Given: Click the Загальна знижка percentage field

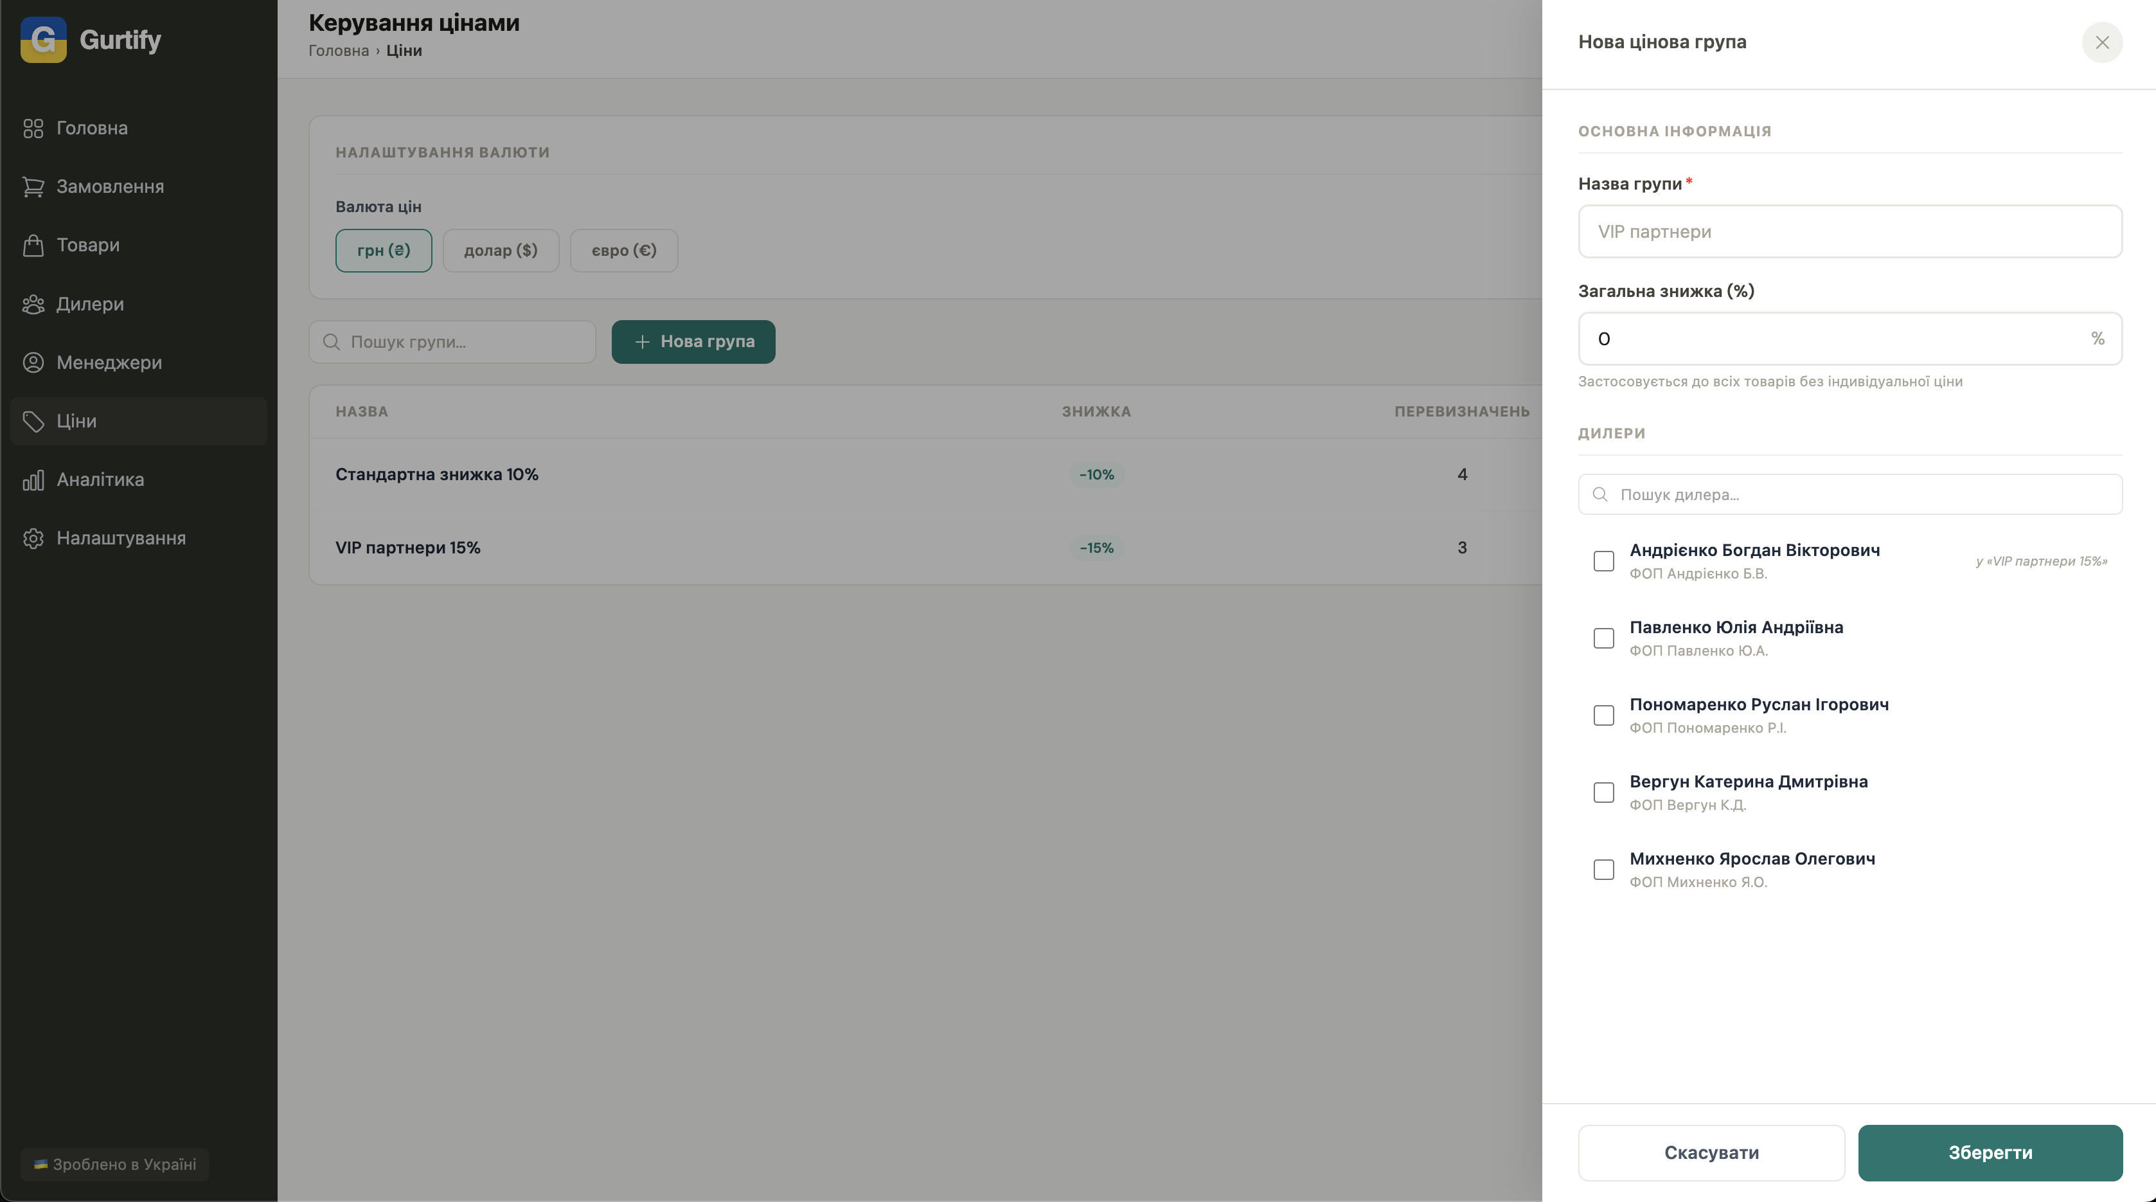Looking at the screenshot, I should click(1833, 338).
